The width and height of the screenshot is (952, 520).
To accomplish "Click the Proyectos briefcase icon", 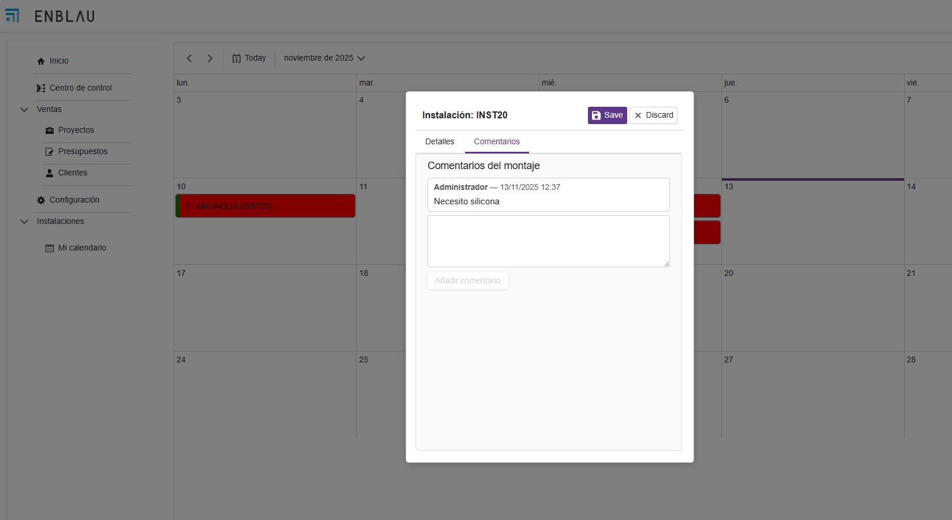I will point(50,130).
